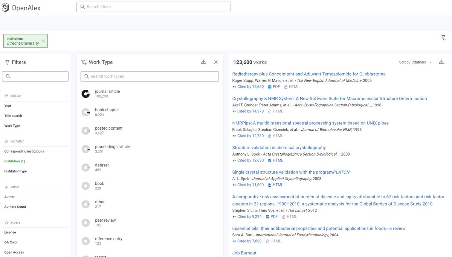Click the proceedings article donut icon
The width and height of the screenshot is (452, 257).
tap(86, 149)
